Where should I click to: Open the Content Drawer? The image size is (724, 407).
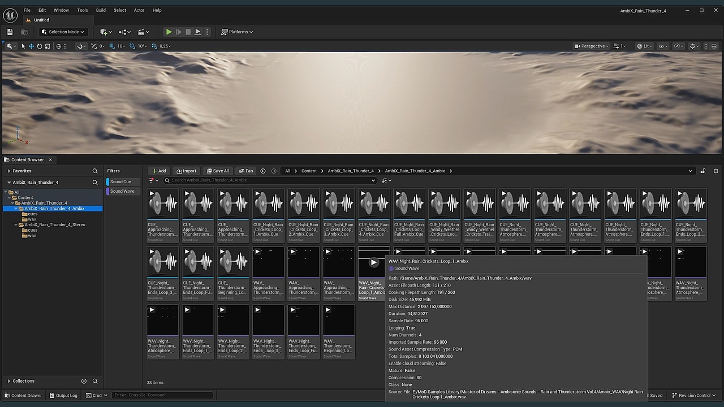point(23,395)
